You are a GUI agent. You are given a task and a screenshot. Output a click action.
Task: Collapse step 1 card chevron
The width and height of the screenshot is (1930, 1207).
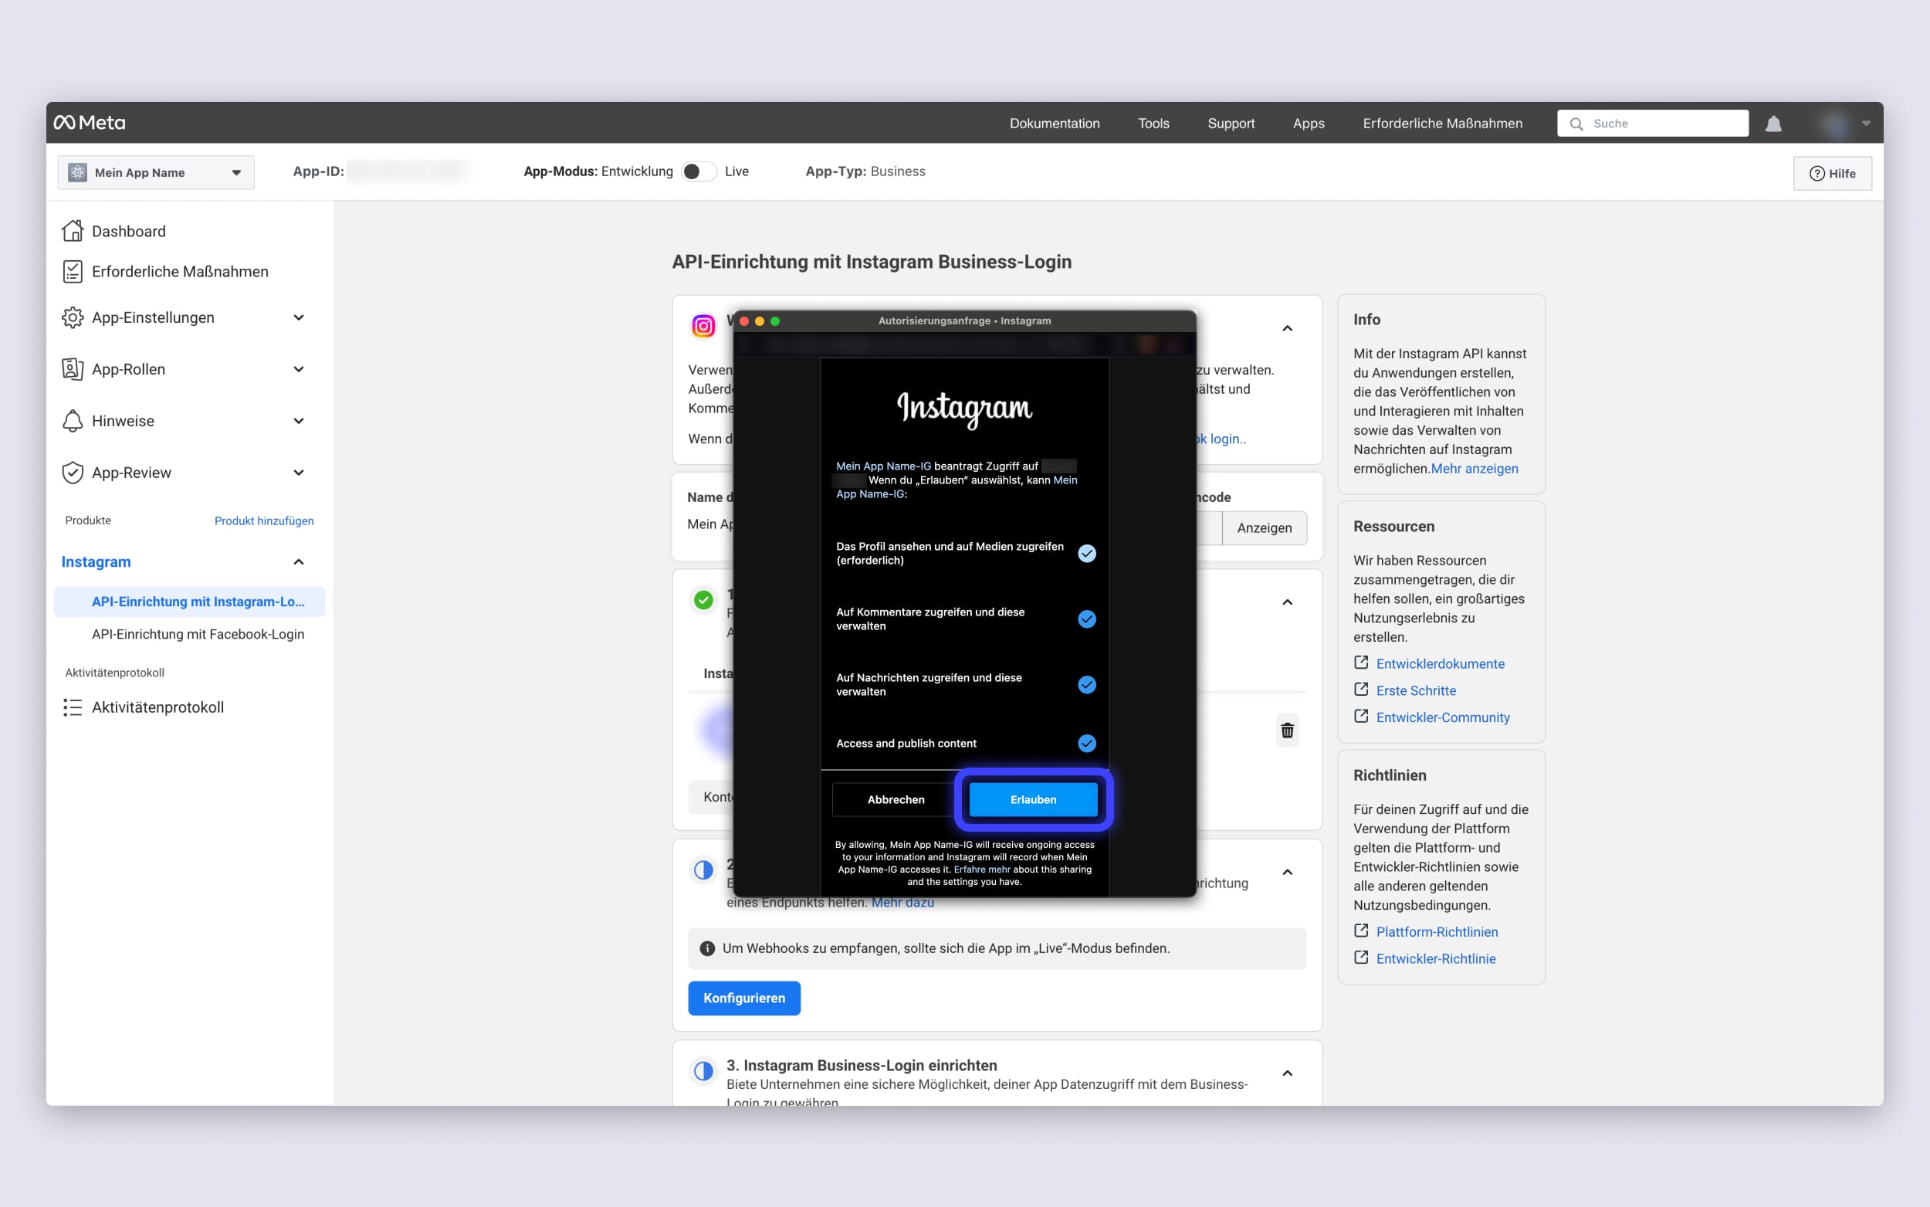point(1287,602)
